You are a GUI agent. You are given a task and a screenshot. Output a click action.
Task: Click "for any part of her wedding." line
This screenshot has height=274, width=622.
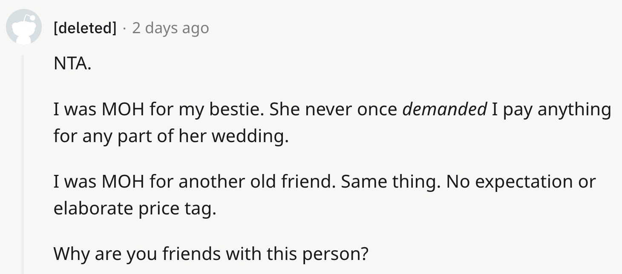(x=171, y=136)
